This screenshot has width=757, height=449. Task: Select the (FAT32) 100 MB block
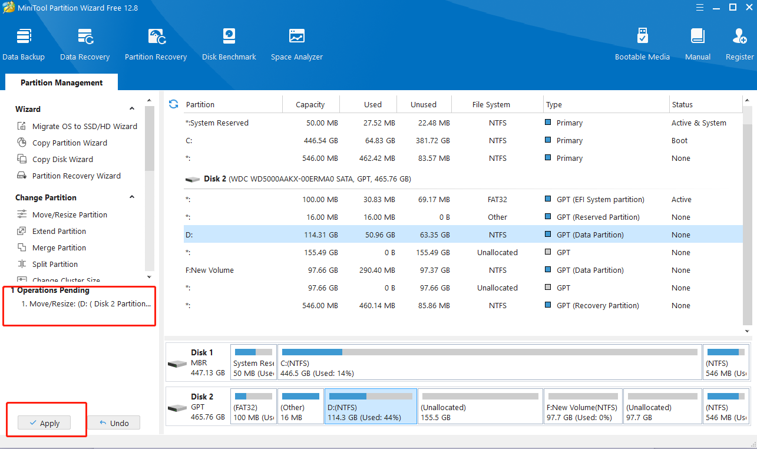click(253, 406)
